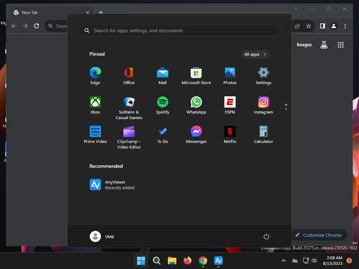Reload the page in Chrome
Screen dimensions: 359x269
(x=36, y=26)
